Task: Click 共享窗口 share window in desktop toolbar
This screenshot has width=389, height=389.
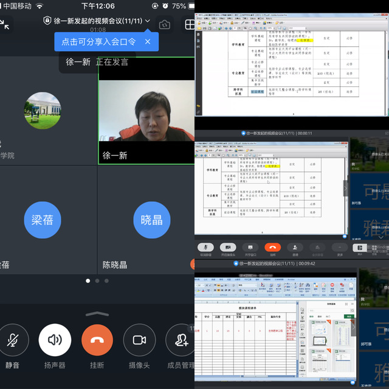Action: coord(249,247)
